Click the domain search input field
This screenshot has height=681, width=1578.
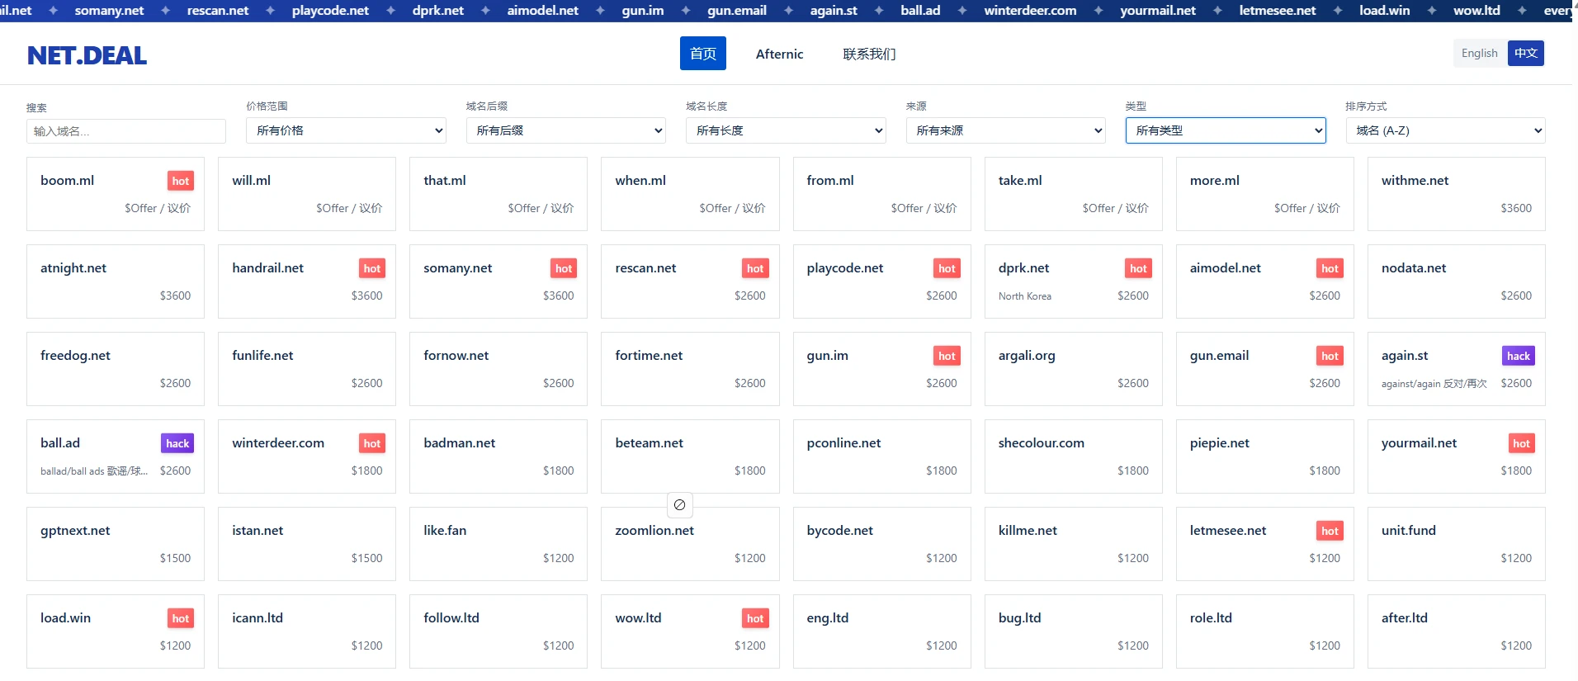(x=125, y=131)
